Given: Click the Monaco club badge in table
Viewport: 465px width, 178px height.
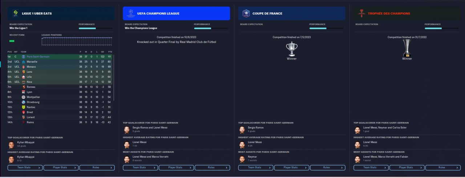Looking at the screenshot, I should click(24, 67).
